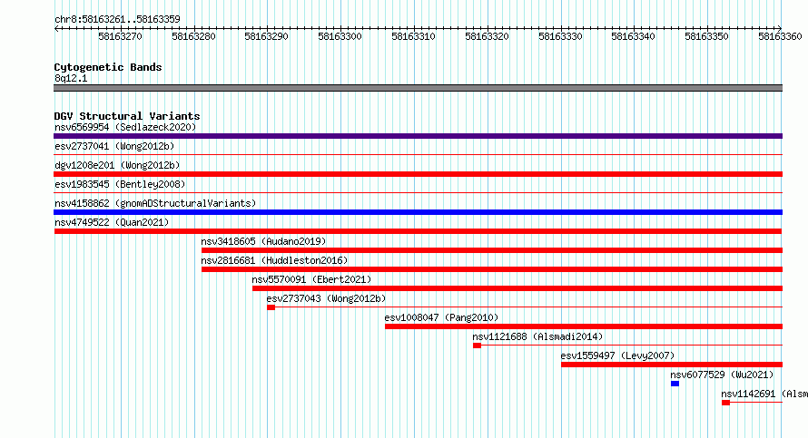Screen dimensions: 808x438
Task: Click ruler position 58163330
Action: point(561,36)
